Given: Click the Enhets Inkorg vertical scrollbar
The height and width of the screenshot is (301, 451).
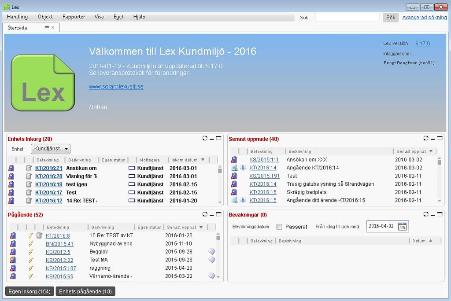Looking at the screenshot, I should click(x=220, y=184).
